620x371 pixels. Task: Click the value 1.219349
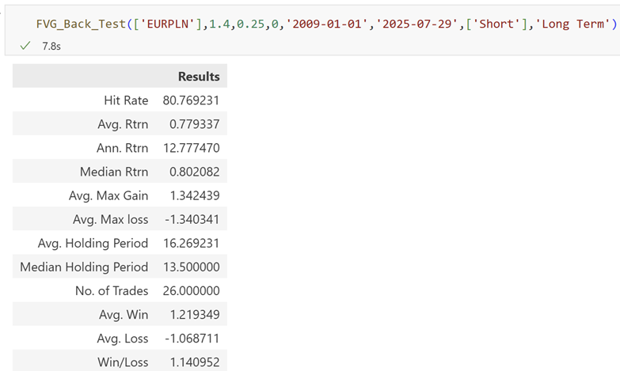[195, 315]
